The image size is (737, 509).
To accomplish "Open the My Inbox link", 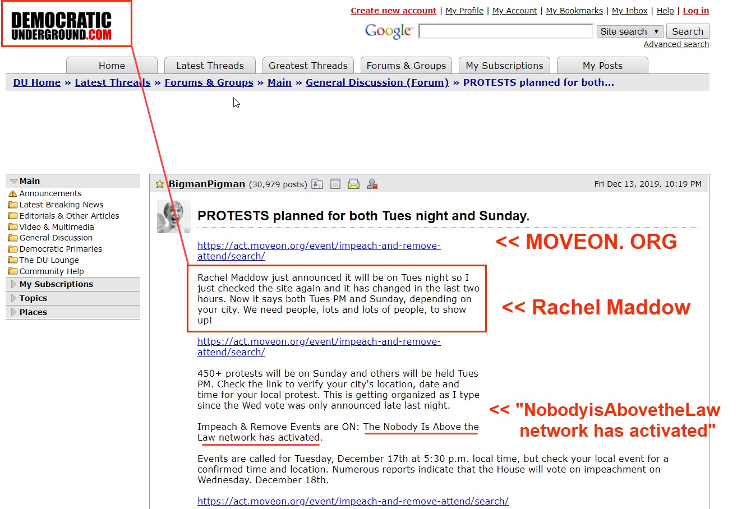I will coord(629,11).
